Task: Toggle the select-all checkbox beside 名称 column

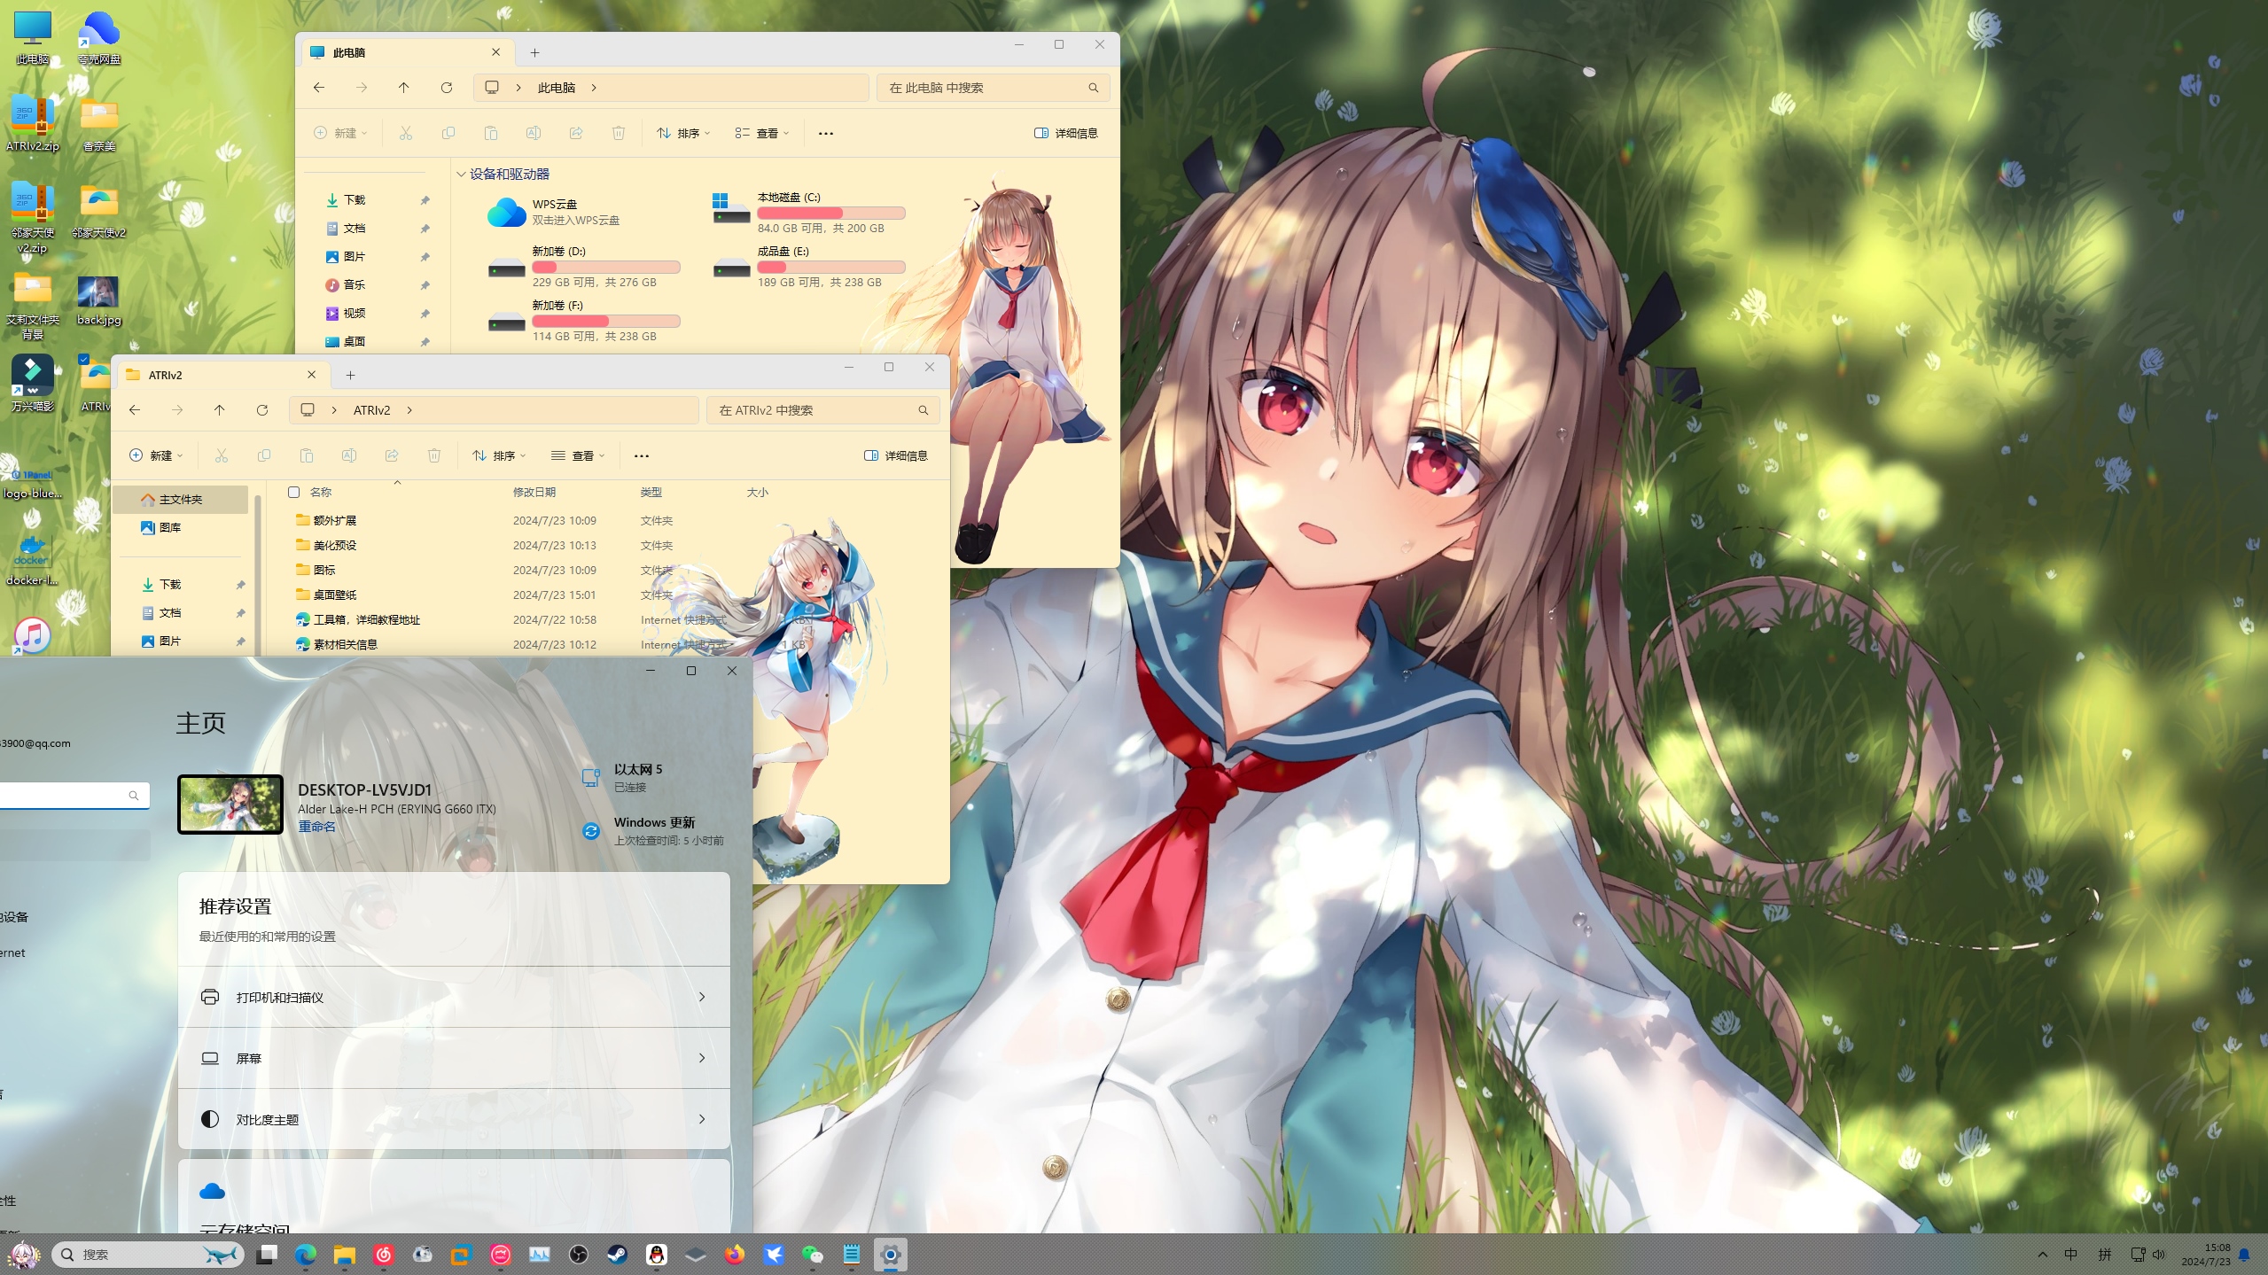Action: point(293,493)
